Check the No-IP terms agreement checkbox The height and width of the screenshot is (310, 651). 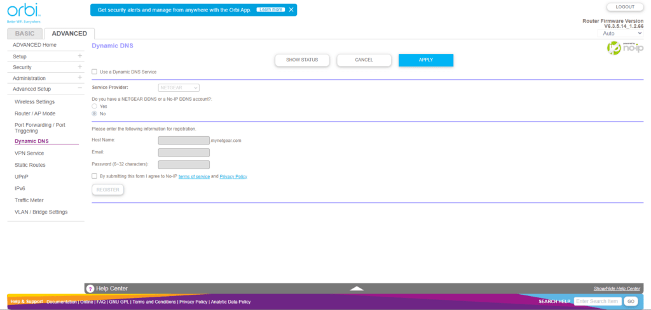pyautogui.click(x=95, y=176)
